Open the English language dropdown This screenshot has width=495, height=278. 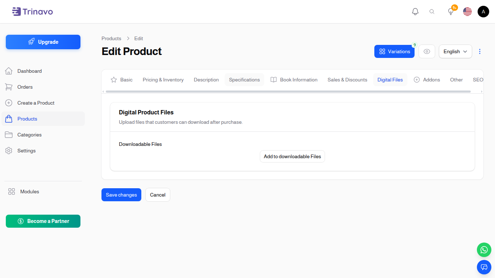[456, 51]
